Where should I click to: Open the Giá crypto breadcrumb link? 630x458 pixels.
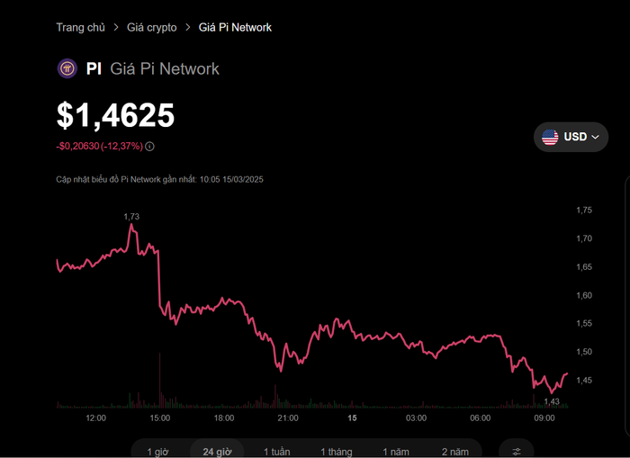coord(152,27)
